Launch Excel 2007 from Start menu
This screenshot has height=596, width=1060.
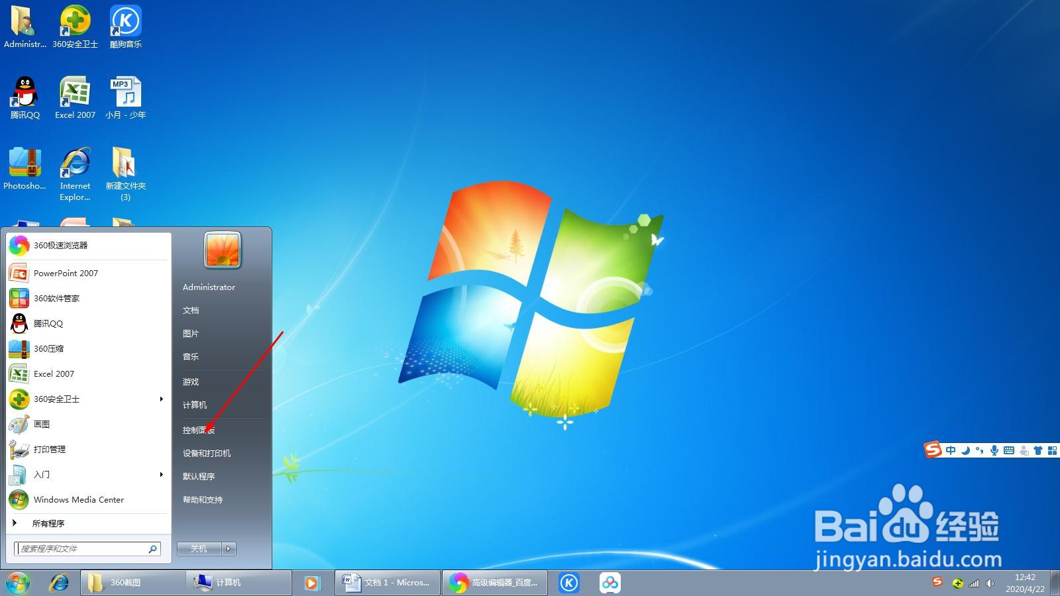[89, 373]
